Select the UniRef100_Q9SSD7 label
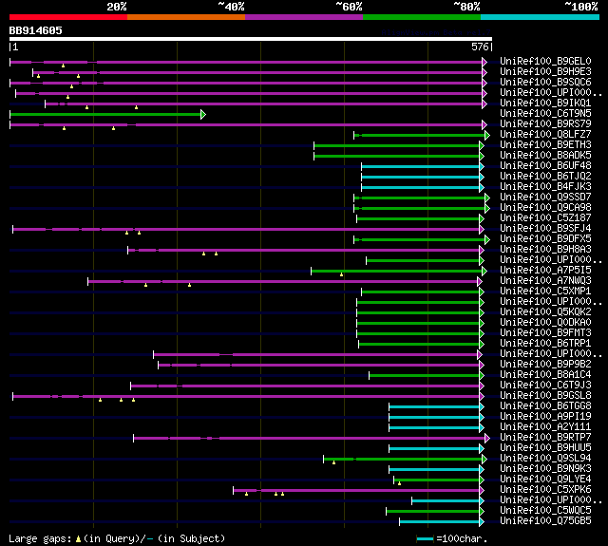608x546 pixels. coord(545,198)
